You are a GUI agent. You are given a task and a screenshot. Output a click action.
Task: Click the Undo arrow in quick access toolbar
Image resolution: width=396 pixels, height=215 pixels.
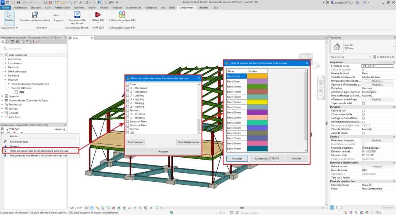coord(31,3)
